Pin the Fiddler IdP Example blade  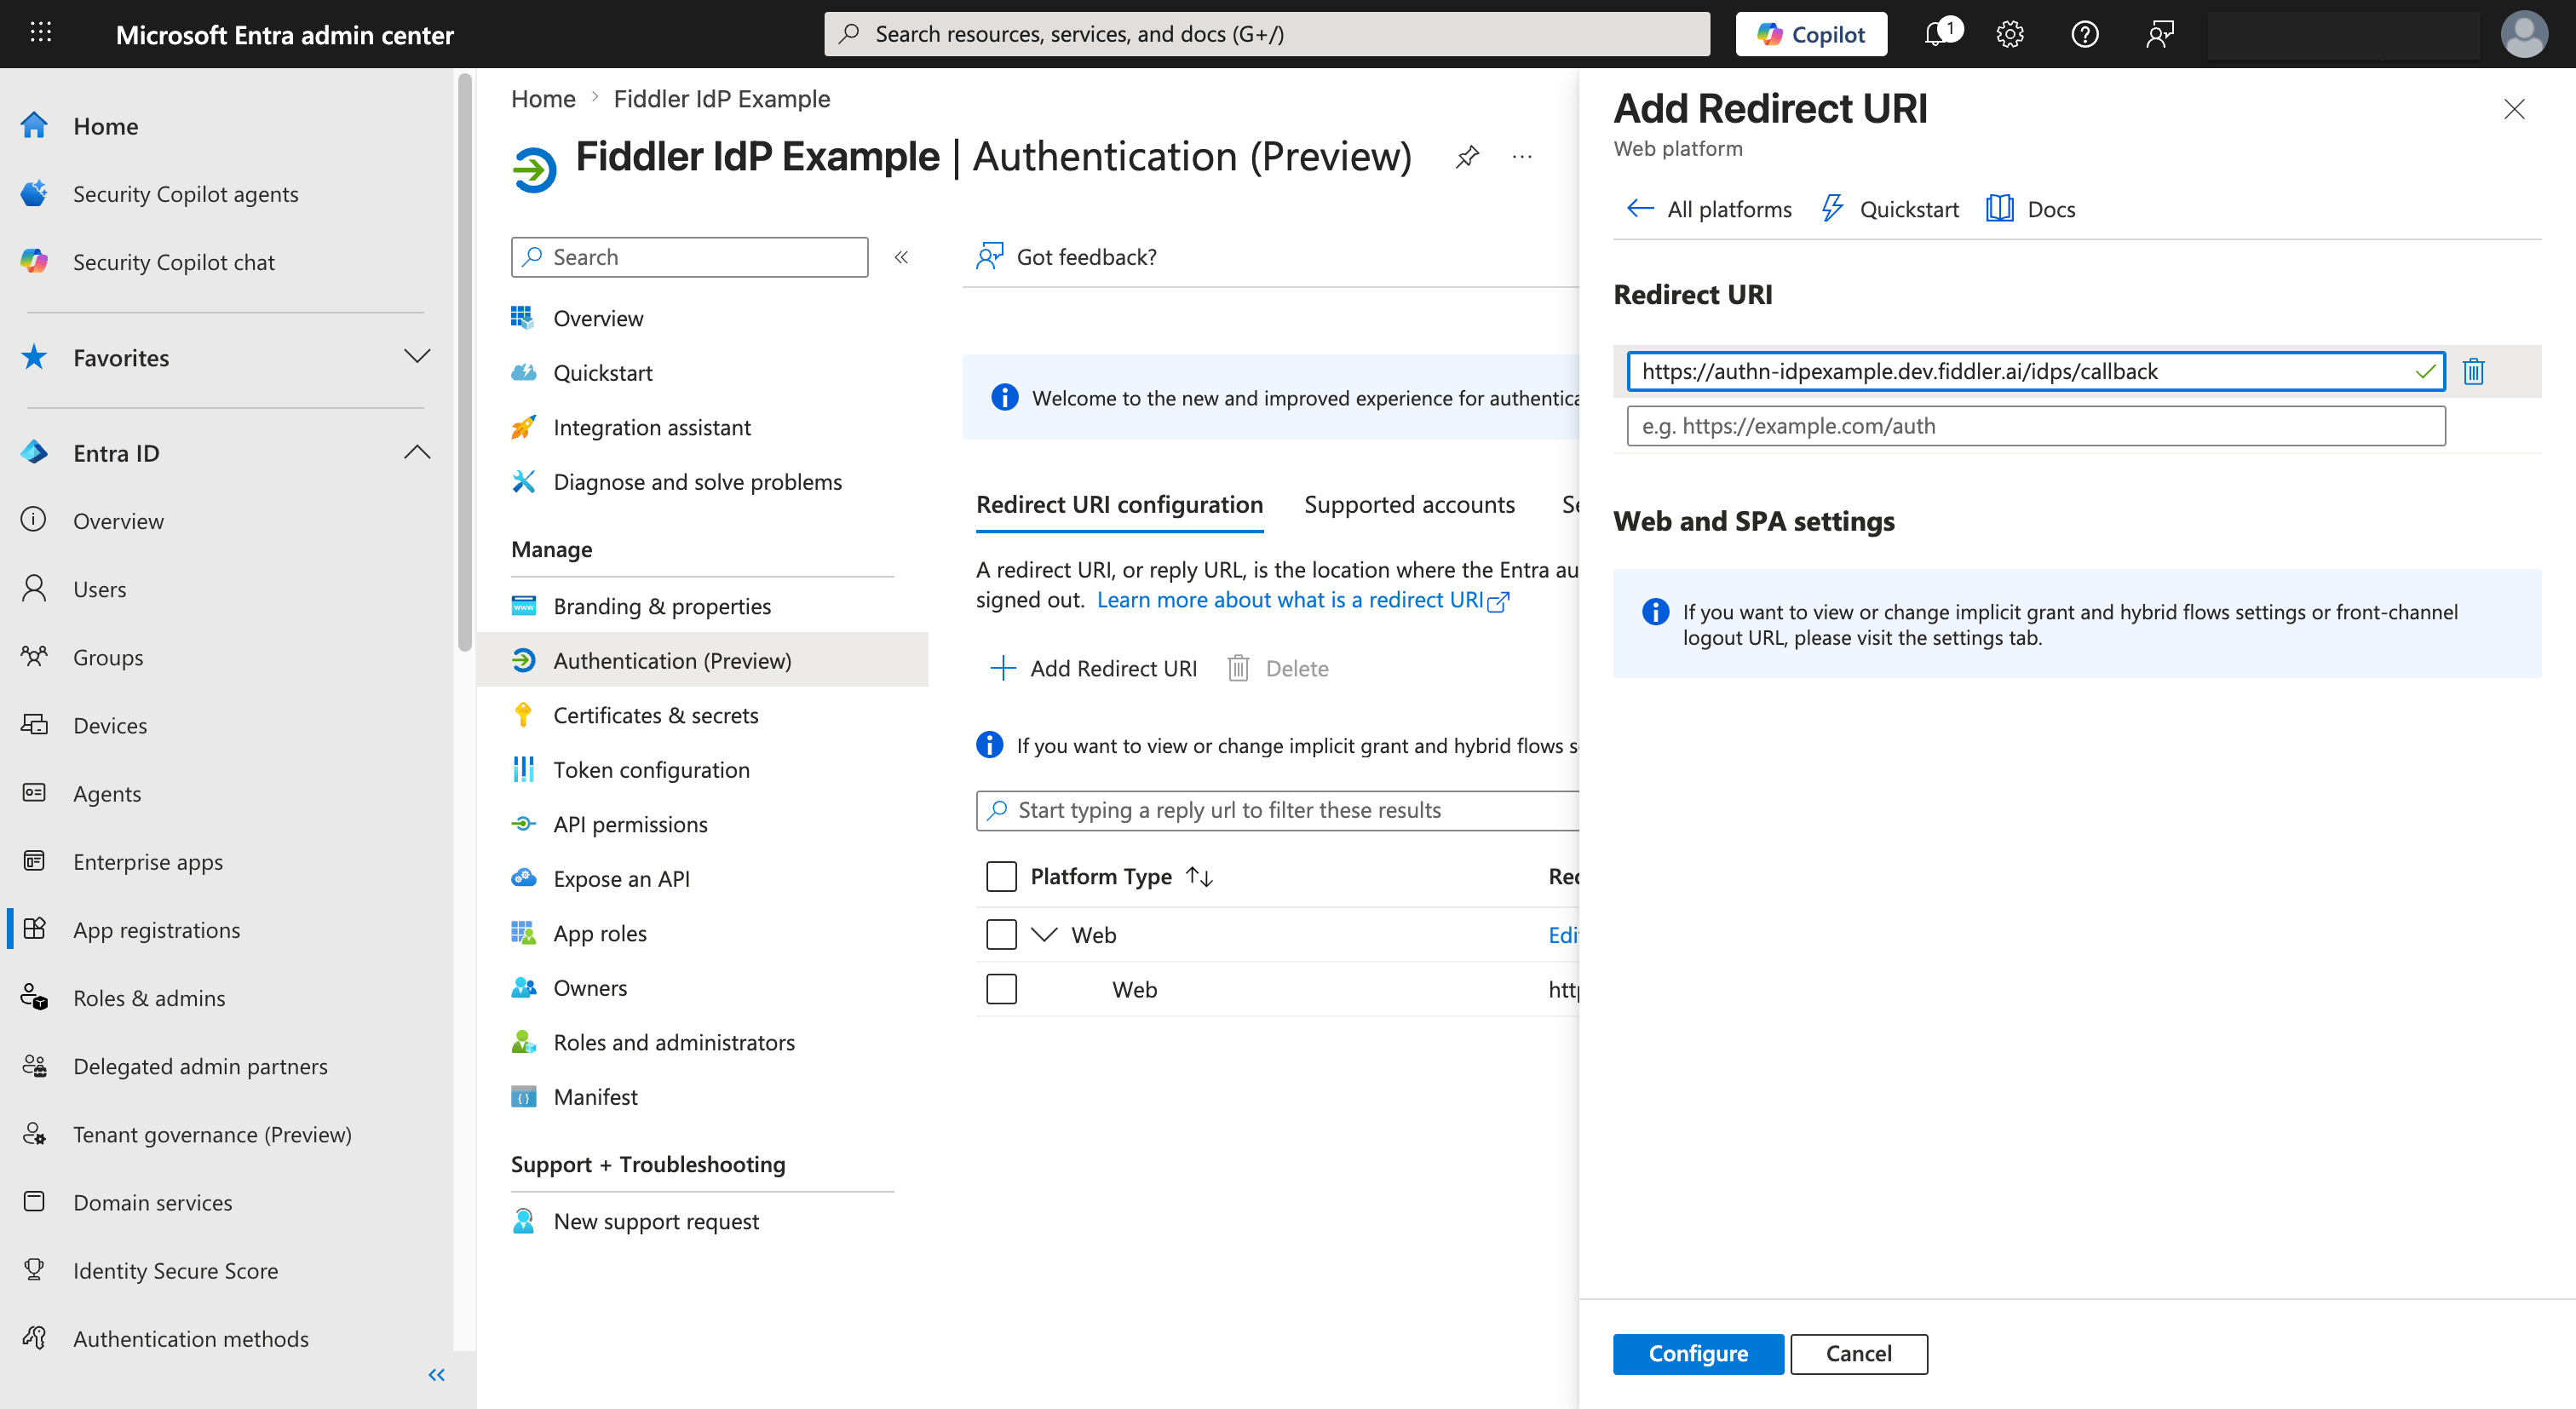pos(1467,157)
